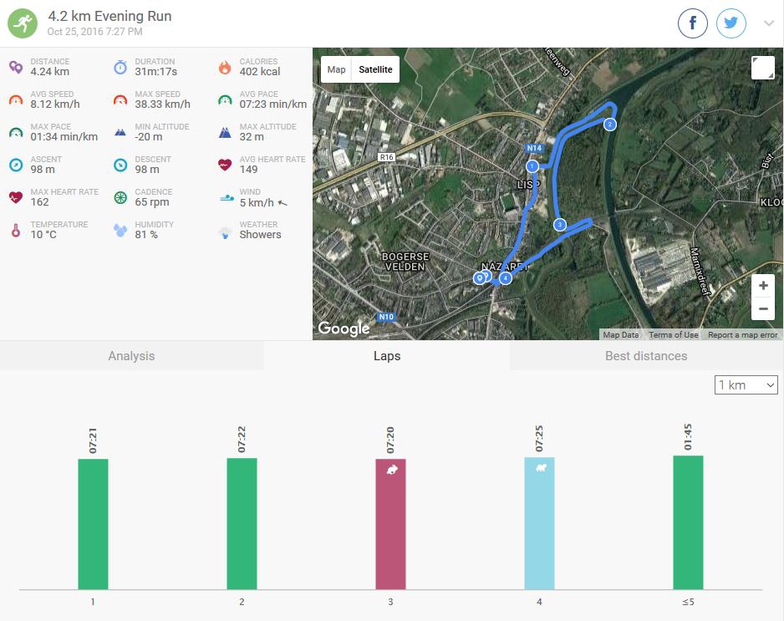
Task: Zoom out on the map
Action: [762, 308]
